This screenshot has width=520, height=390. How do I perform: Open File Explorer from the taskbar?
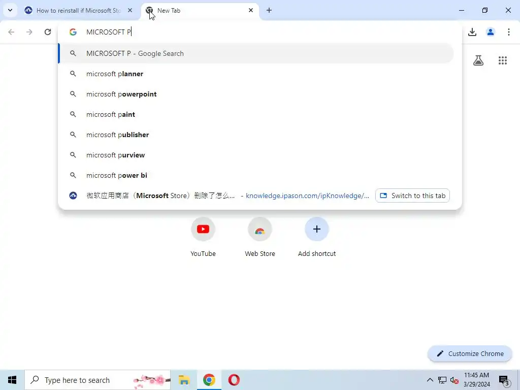click(x=184, y=380)
